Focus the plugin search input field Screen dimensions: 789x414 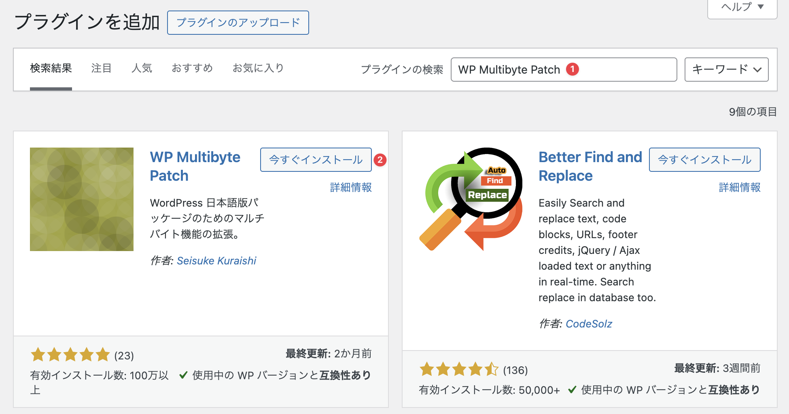623,70
